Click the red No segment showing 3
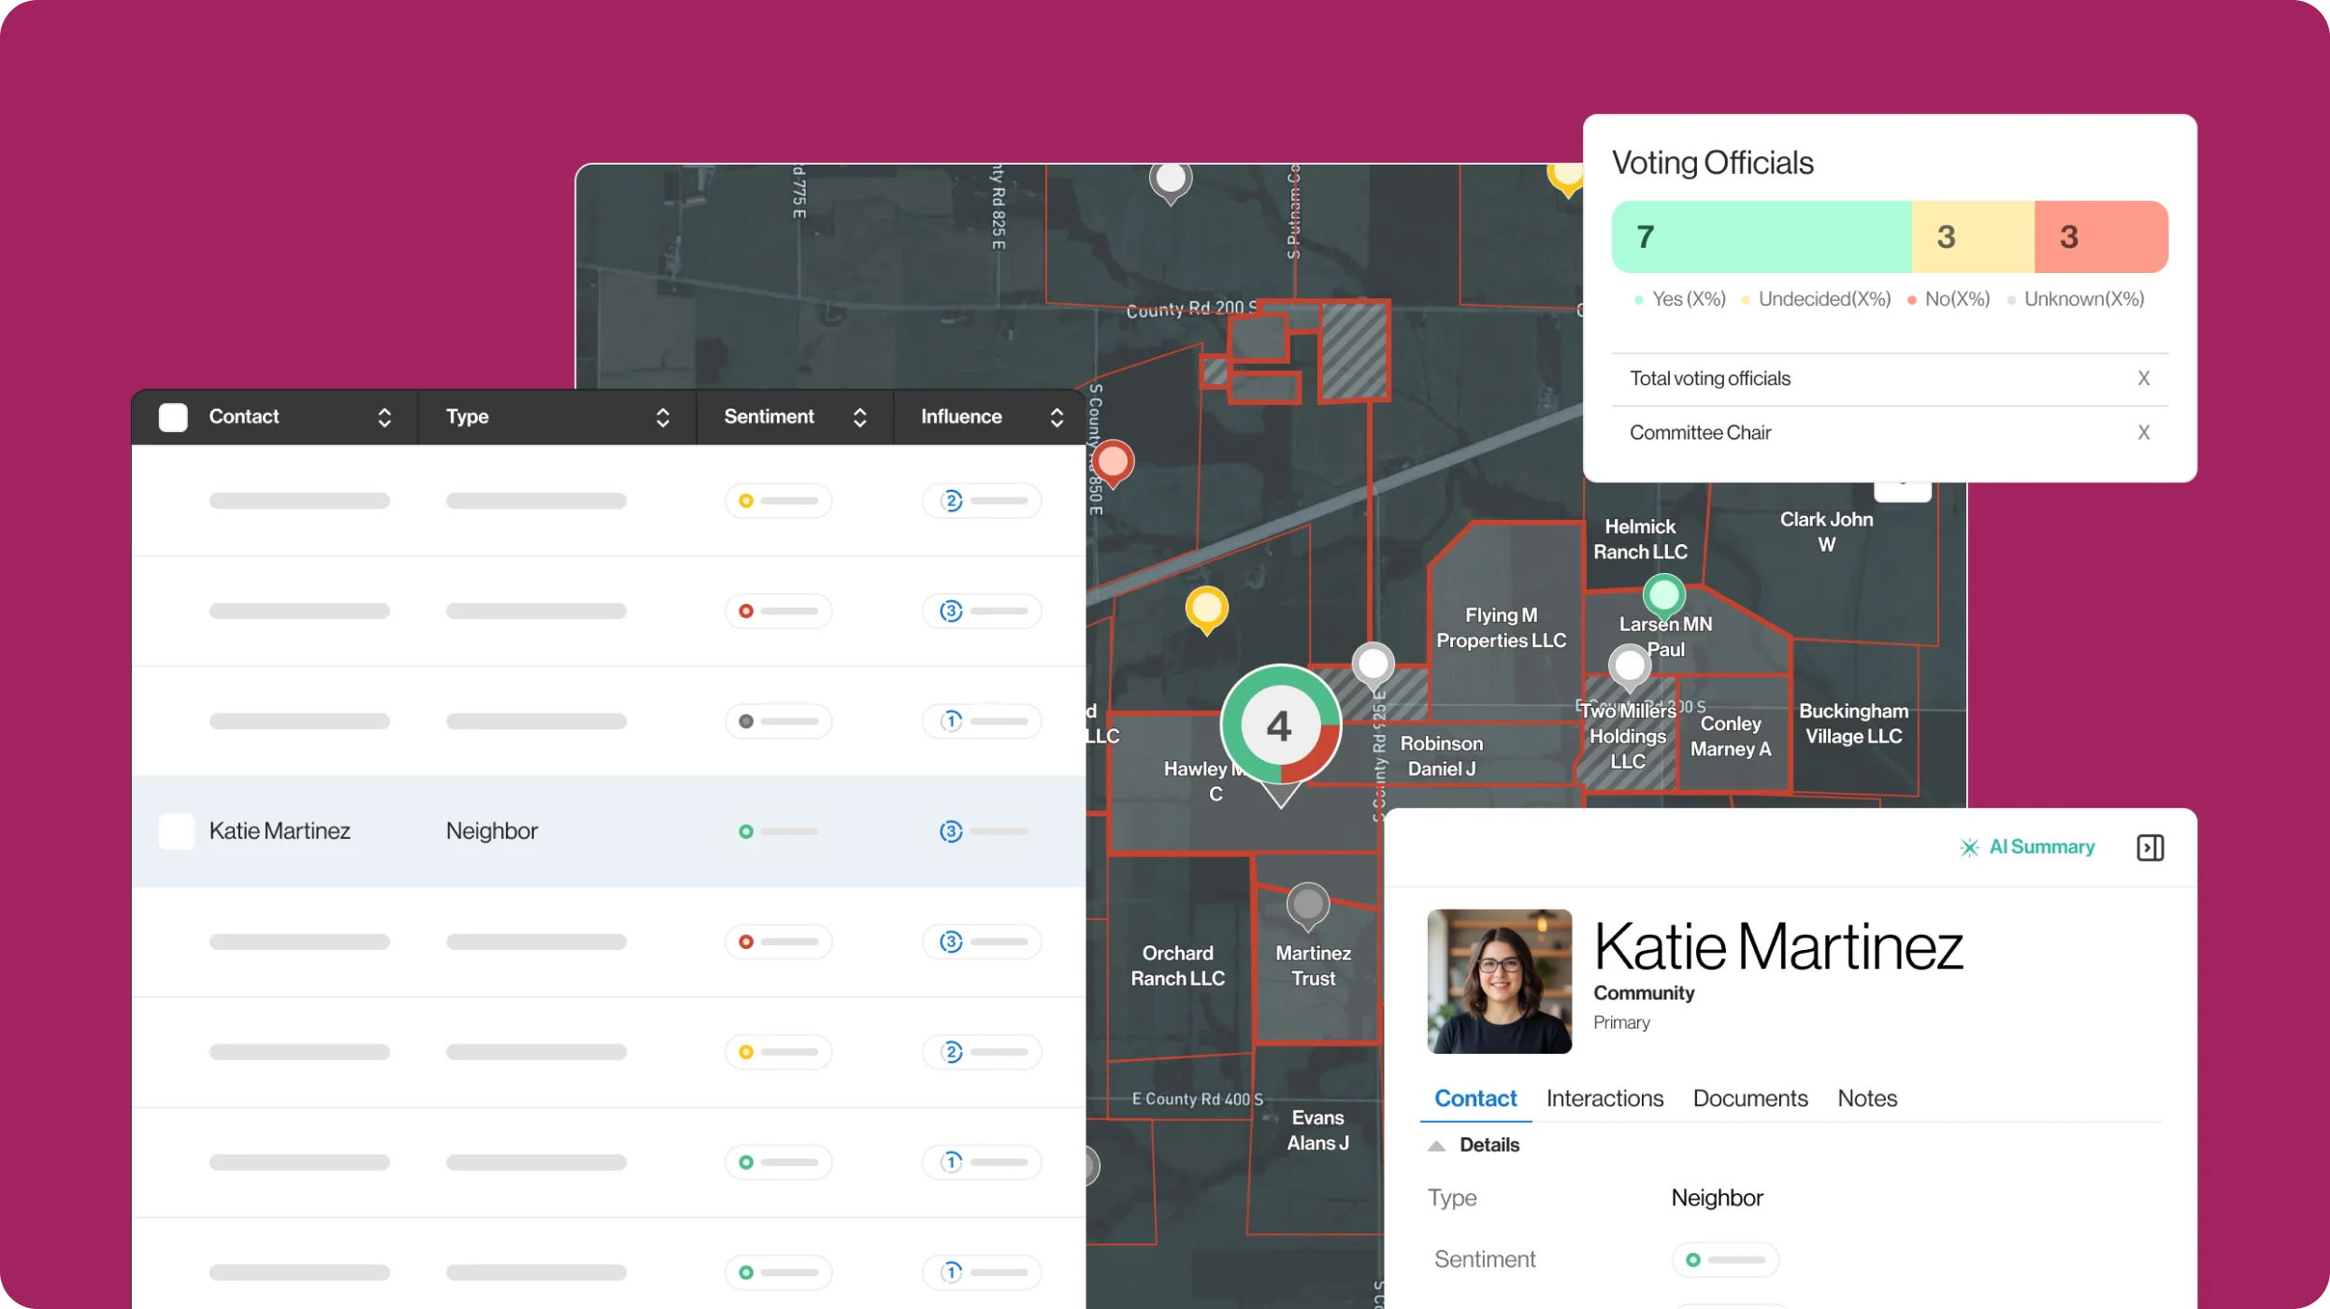Screen dimensions: 2330x1309 tap(2101, 237)
